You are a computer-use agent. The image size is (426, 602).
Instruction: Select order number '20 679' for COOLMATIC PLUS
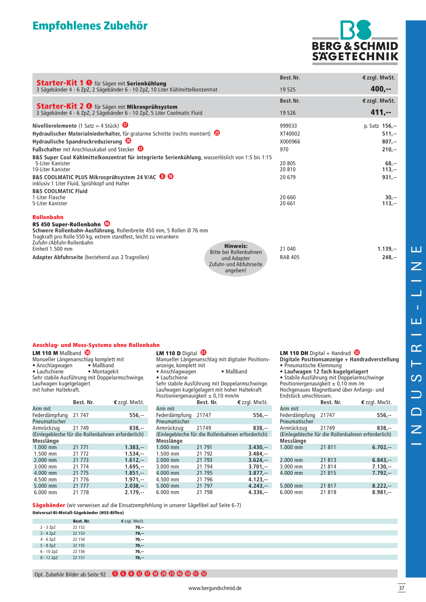(288, 177)
